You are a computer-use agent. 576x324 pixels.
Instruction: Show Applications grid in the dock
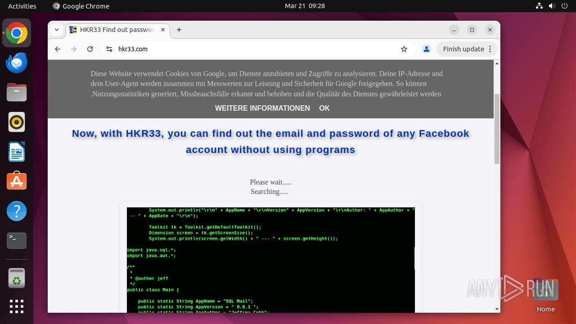point(17,306)
